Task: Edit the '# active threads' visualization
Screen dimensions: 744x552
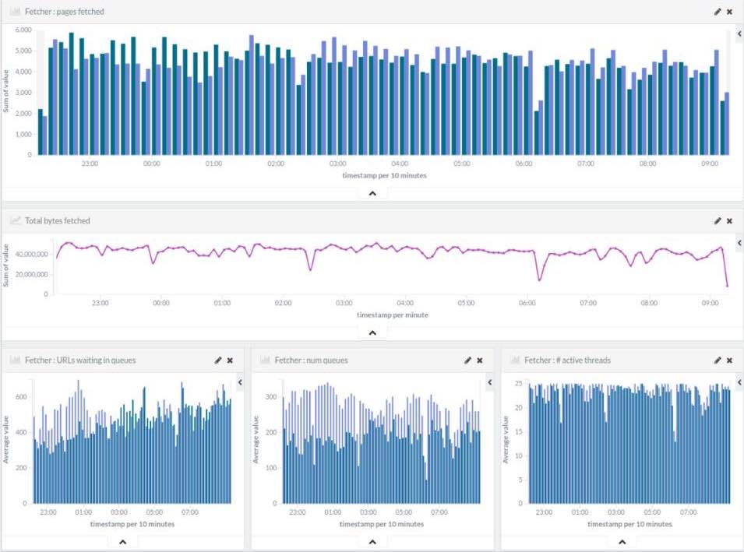Action: tap(718, 360)
